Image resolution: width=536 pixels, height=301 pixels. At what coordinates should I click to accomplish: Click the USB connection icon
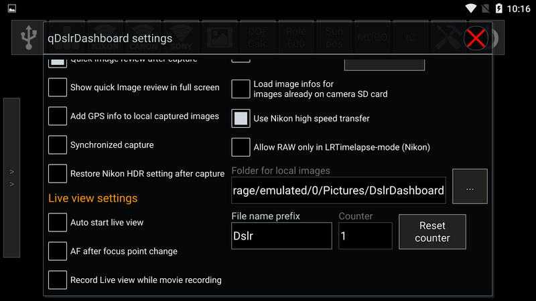click(28, 38)
